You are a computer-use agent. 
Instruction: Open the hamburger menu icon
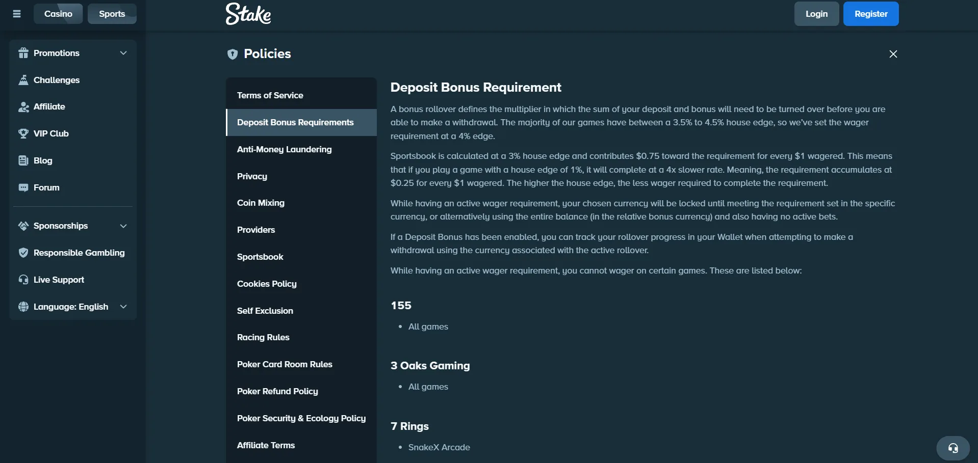click(17, 14)
